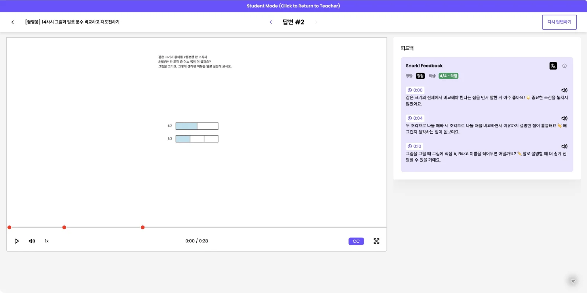Play audio for the 0:00 feedback comment
587x293 pixels.
pyautogui.click(x=564, y=90)
